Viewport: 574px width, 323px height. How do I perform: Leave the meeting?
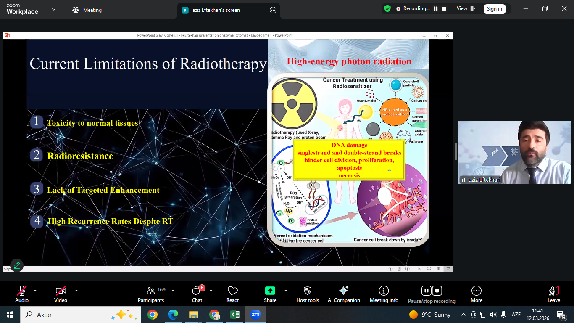tap(553, 293)
